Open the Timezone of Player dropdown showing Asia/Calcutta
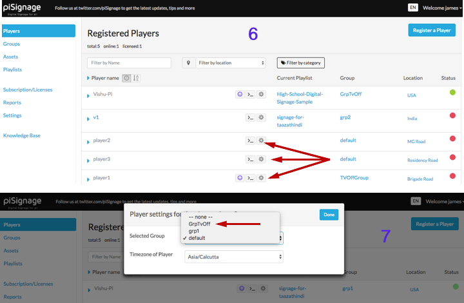 point(234,257)
